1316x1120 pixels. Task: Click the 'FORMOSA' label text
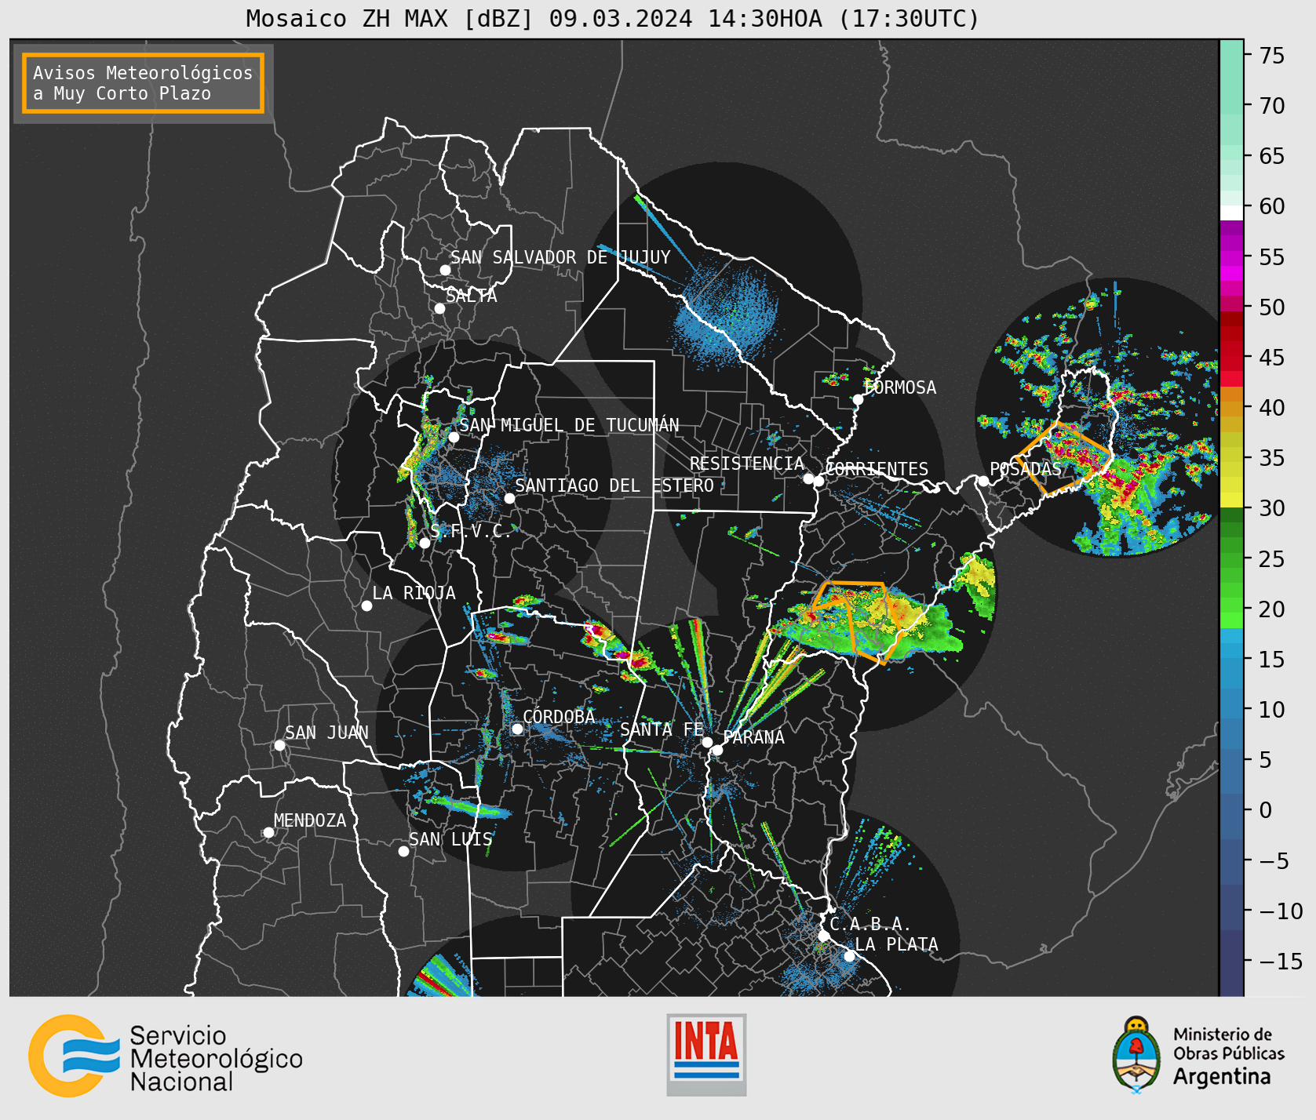tap(900, 387)
